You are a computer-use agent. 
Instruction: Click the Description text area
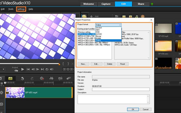point(114,99)
